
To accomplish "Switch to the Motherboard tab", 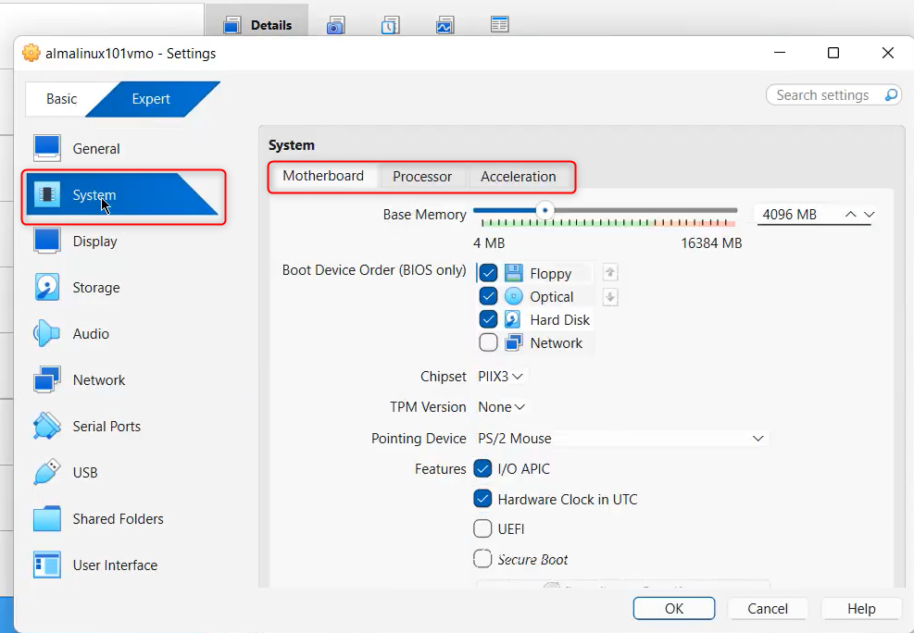I will (323, 176).
